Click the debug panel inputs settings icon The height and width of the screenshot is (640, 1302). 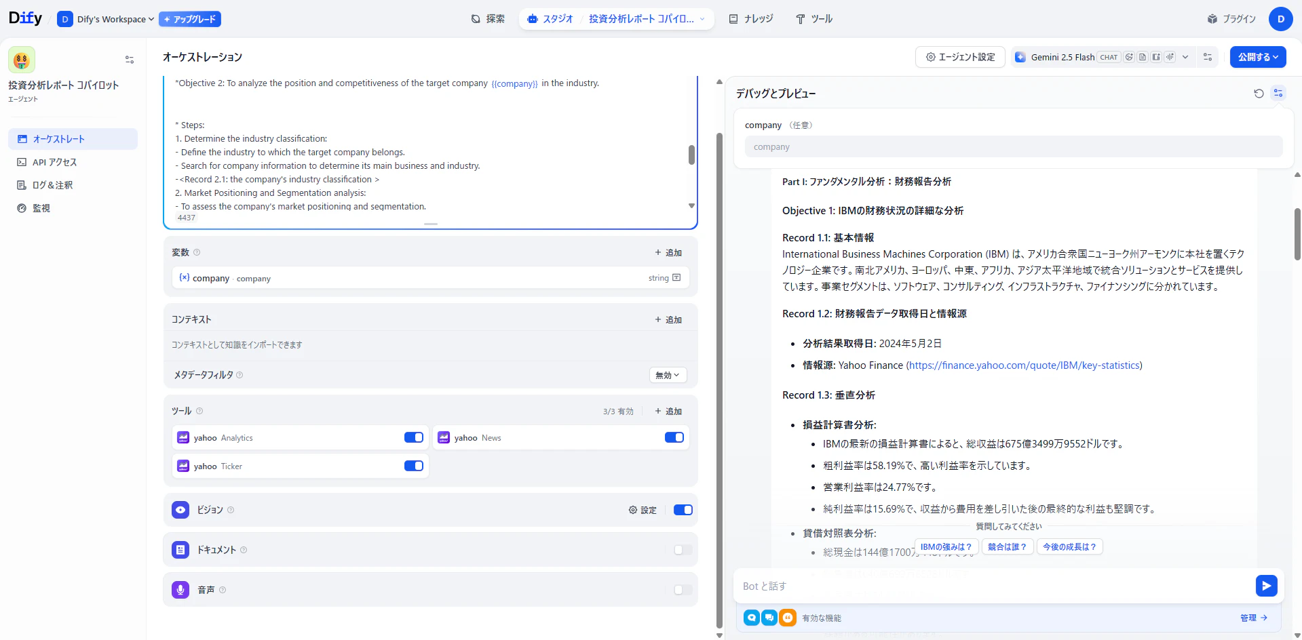1278,94
